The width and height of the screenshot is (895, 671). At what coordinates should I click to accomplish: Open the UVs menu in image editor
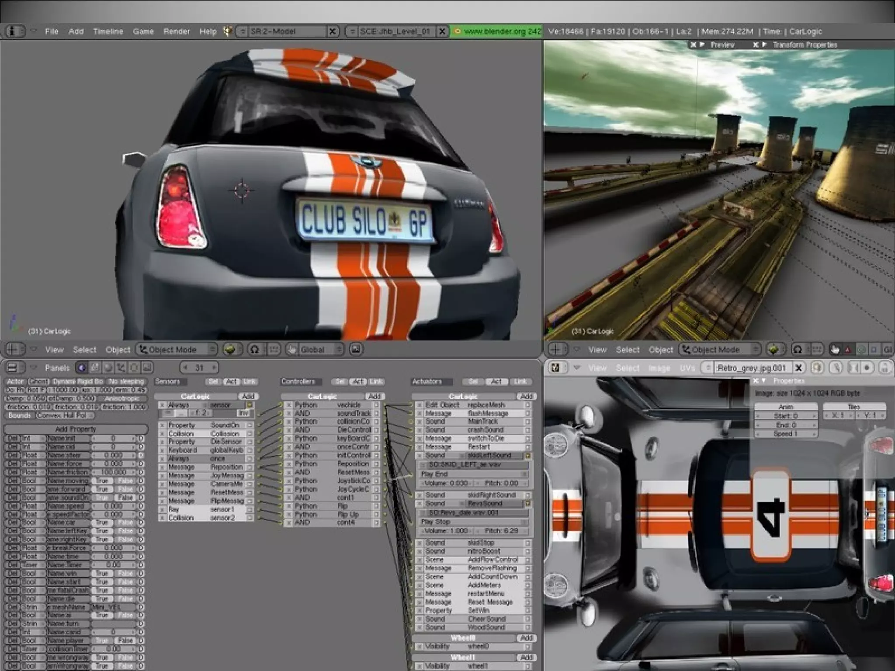687,368
